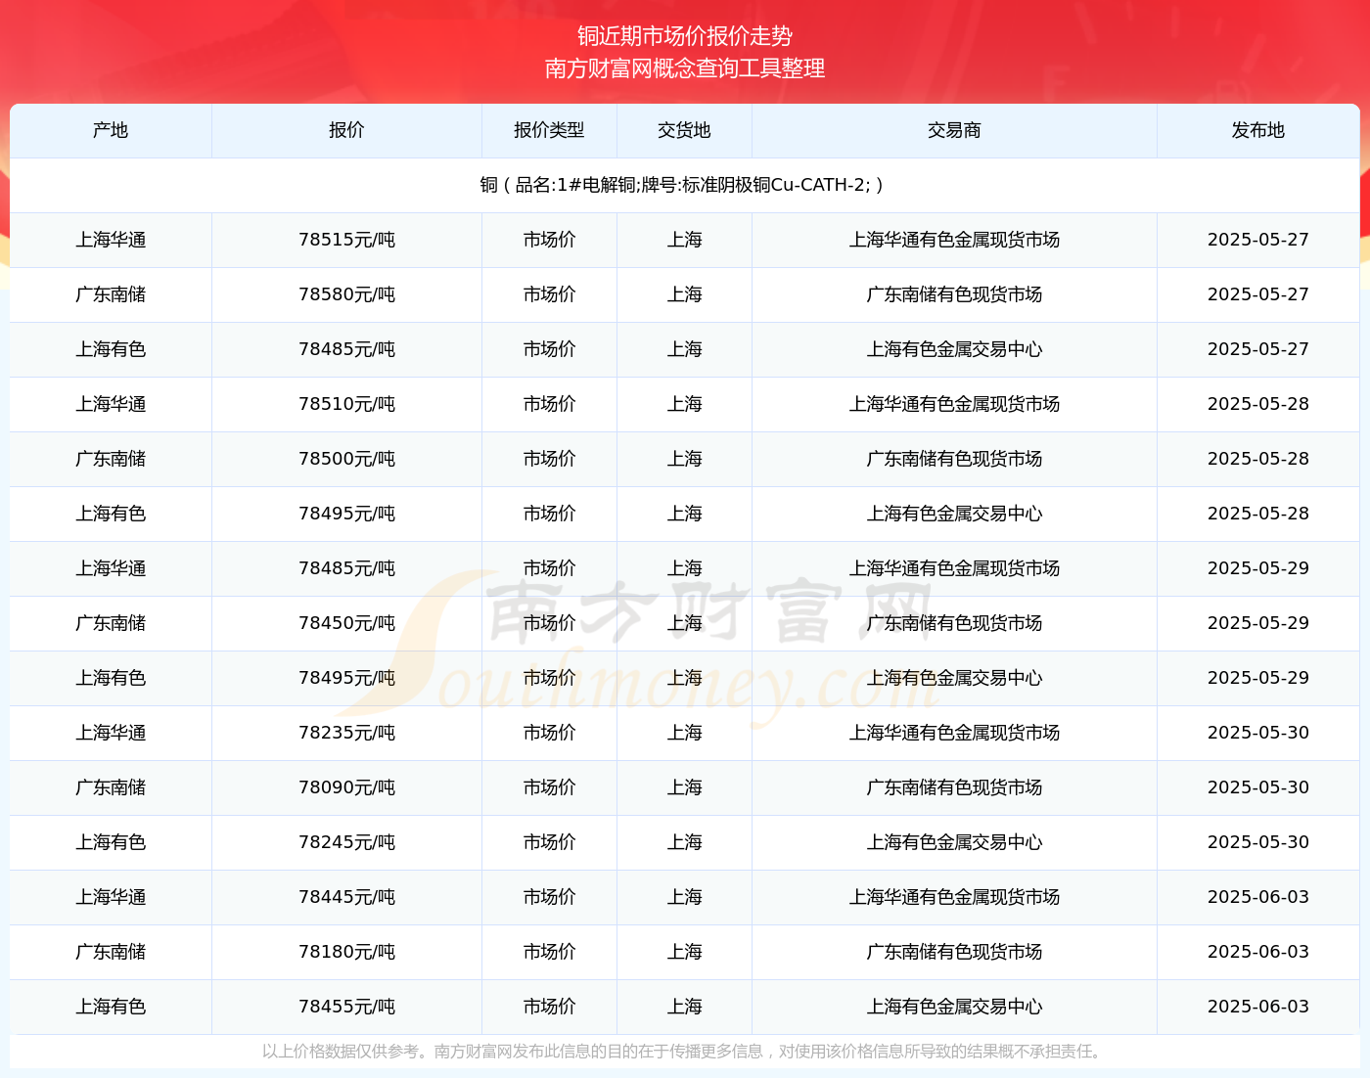
Task: Click the product row 铜 1#电解铜 Cu-CATH-2
Action: coord(684,185)
